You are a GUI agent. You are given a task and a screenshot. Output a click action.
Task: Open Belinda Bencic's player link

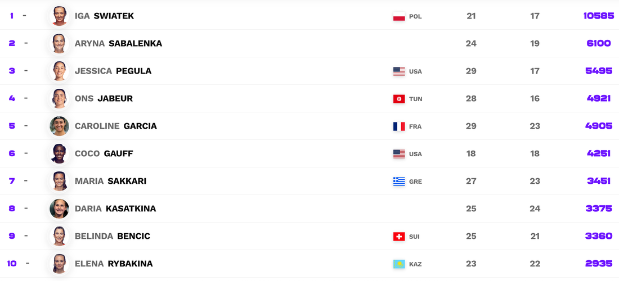(x=112, y=236)
